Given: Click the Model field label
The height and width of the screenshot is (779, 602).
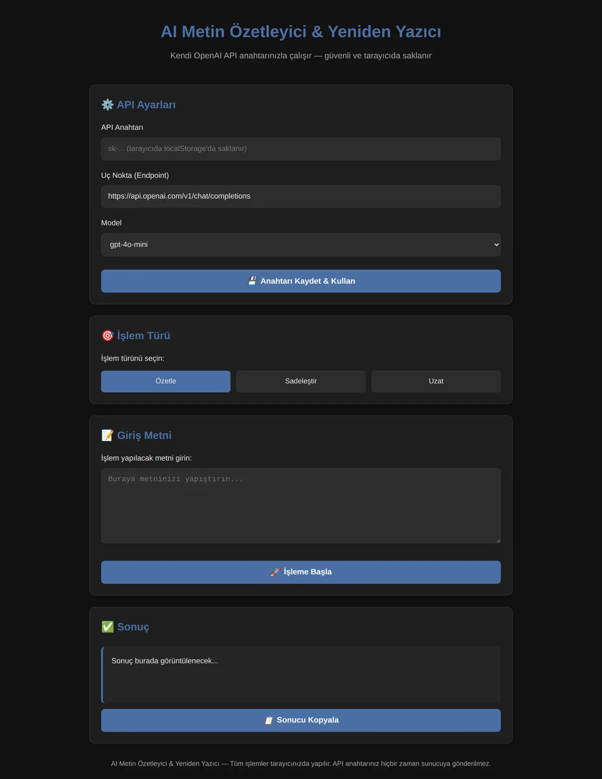Looking at the screenshot, I should tap(111, 223).
